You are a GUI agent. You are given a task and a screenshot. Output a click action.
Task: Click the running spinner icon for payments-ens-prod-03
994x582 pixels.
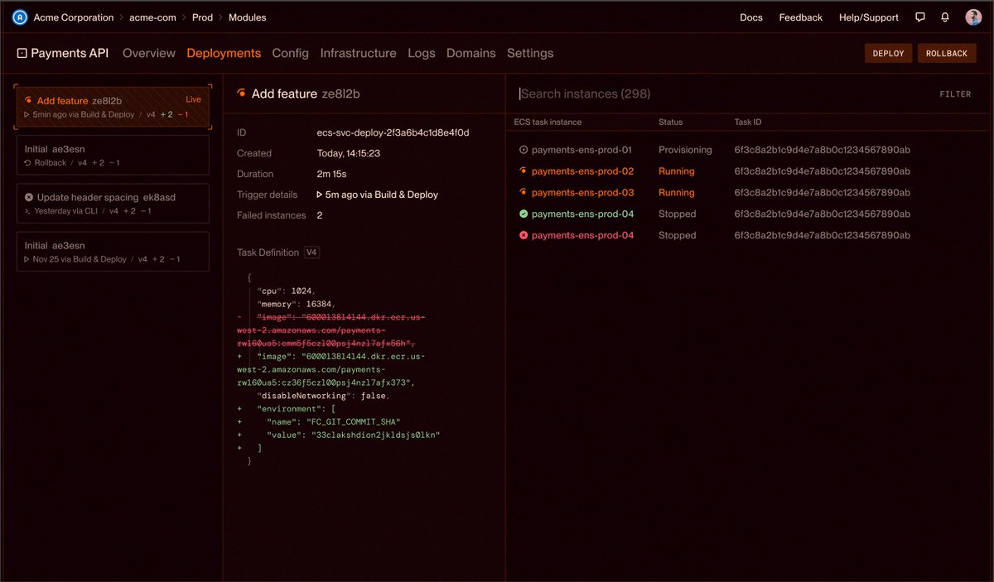click(523, 192)
